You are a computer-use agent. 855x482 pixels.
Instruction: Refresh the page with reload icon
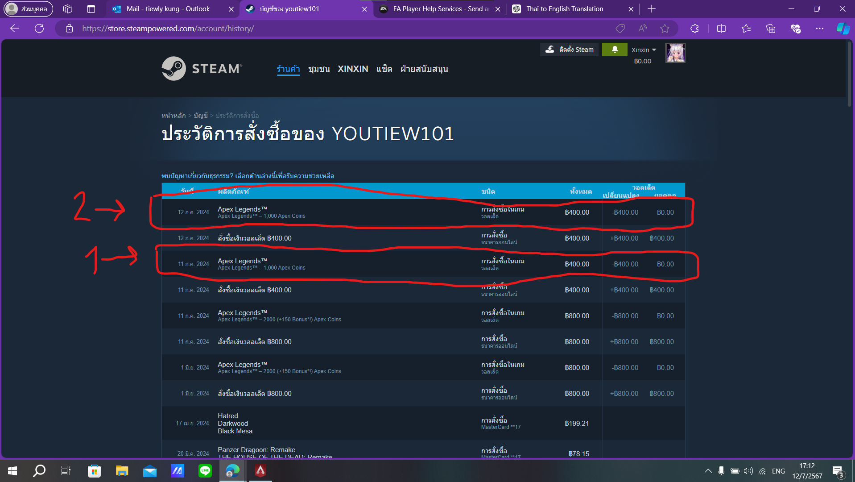(x=39, y=29)
